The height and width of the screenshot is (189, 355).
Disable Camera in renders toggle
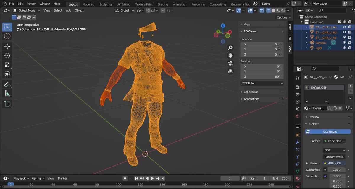click(350, 43)
